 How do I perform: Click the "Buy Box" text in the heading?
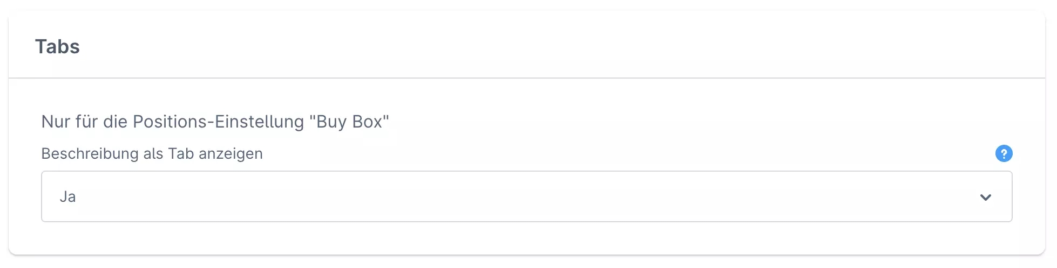[x=349, y=122]
